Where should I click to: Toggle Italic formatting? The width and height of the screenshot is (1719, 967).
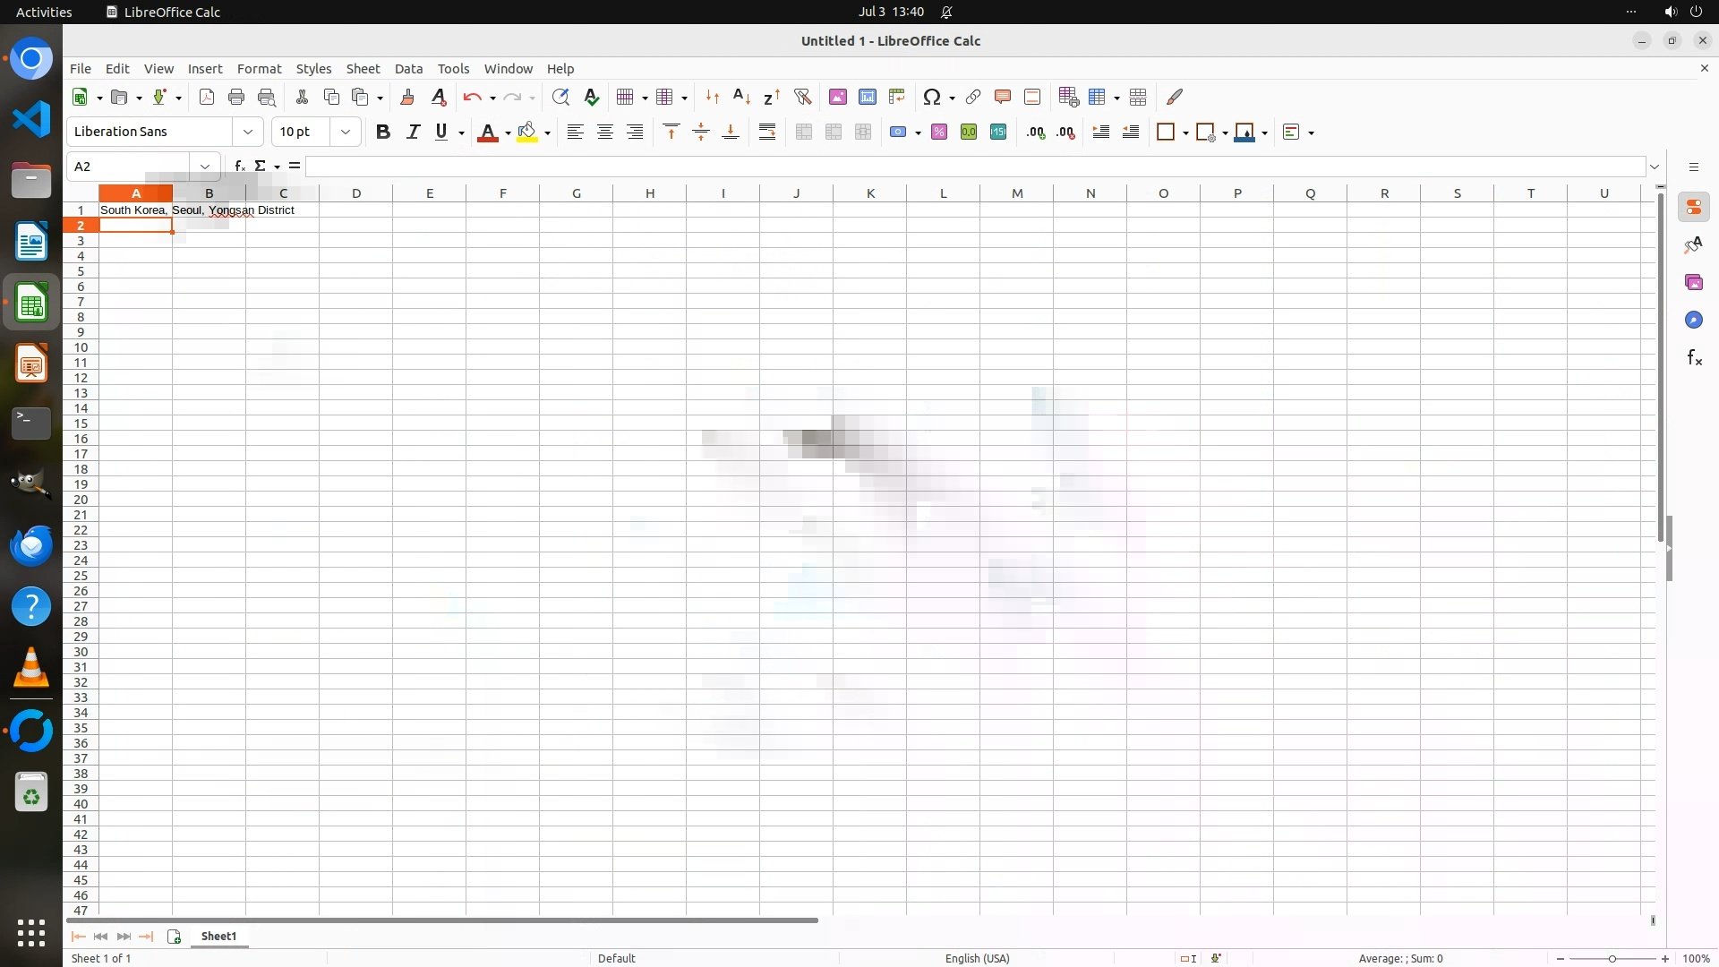pyautogui.click(x=413, y=133)
